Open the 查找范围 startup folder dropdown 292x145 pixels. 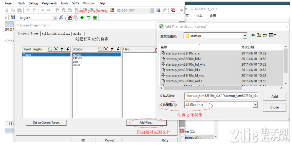point(245,36)
